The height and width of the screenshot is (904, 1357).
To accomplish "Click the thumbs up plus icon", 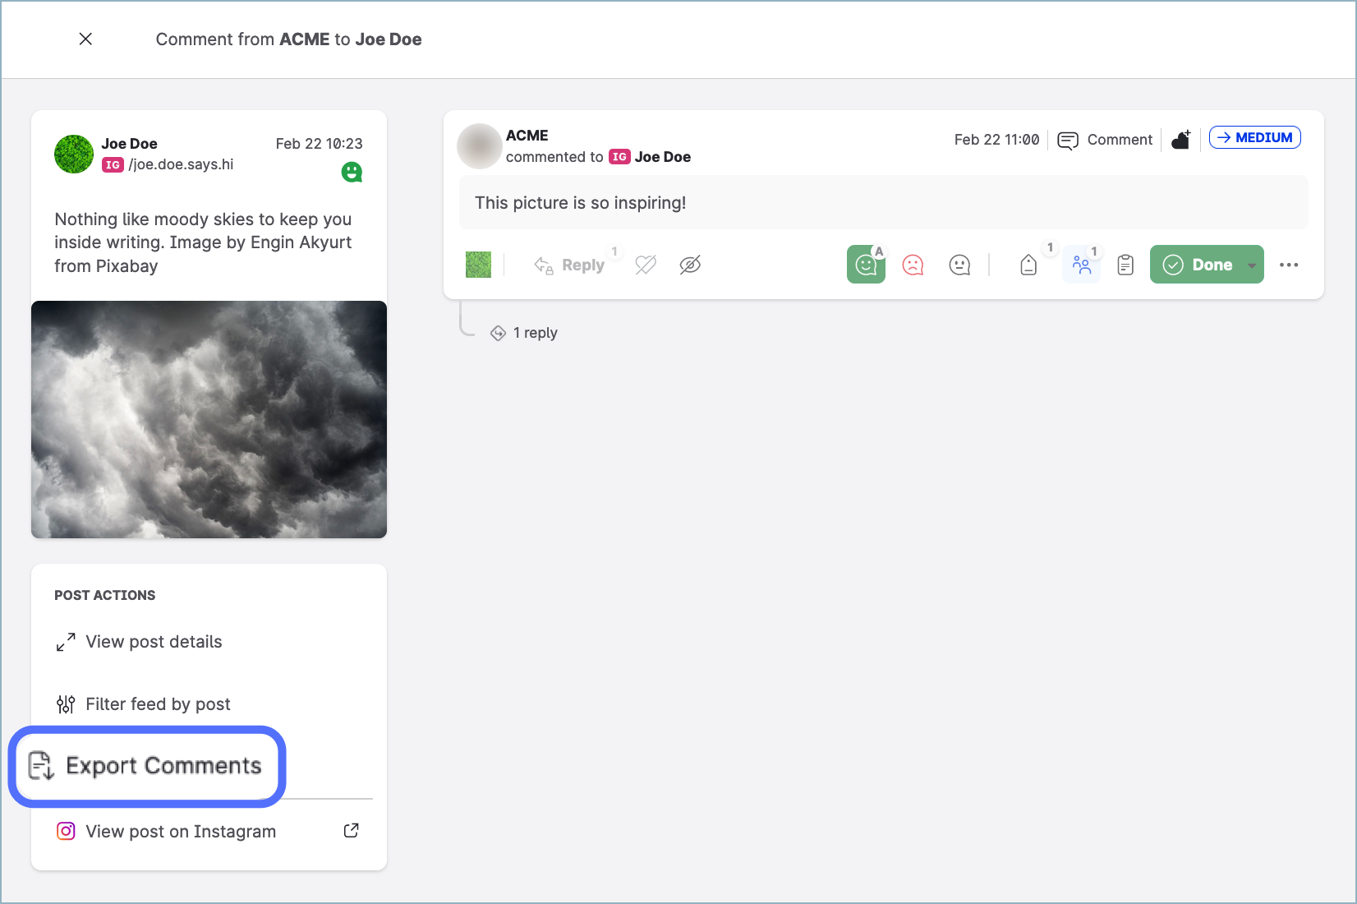I will click(x=1180, y=140).
